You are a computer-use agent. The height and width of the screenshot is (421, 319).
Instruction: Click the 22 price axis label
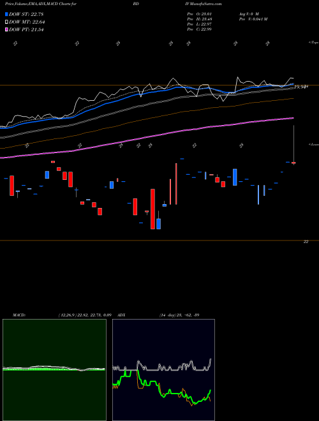point(306,242)
